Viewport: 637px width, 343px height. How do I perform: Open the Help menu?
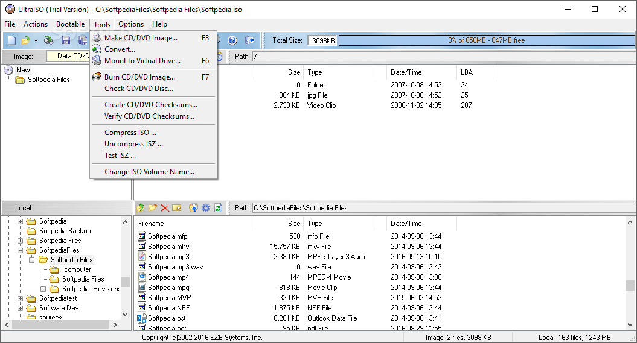click(x=159, y=24)
